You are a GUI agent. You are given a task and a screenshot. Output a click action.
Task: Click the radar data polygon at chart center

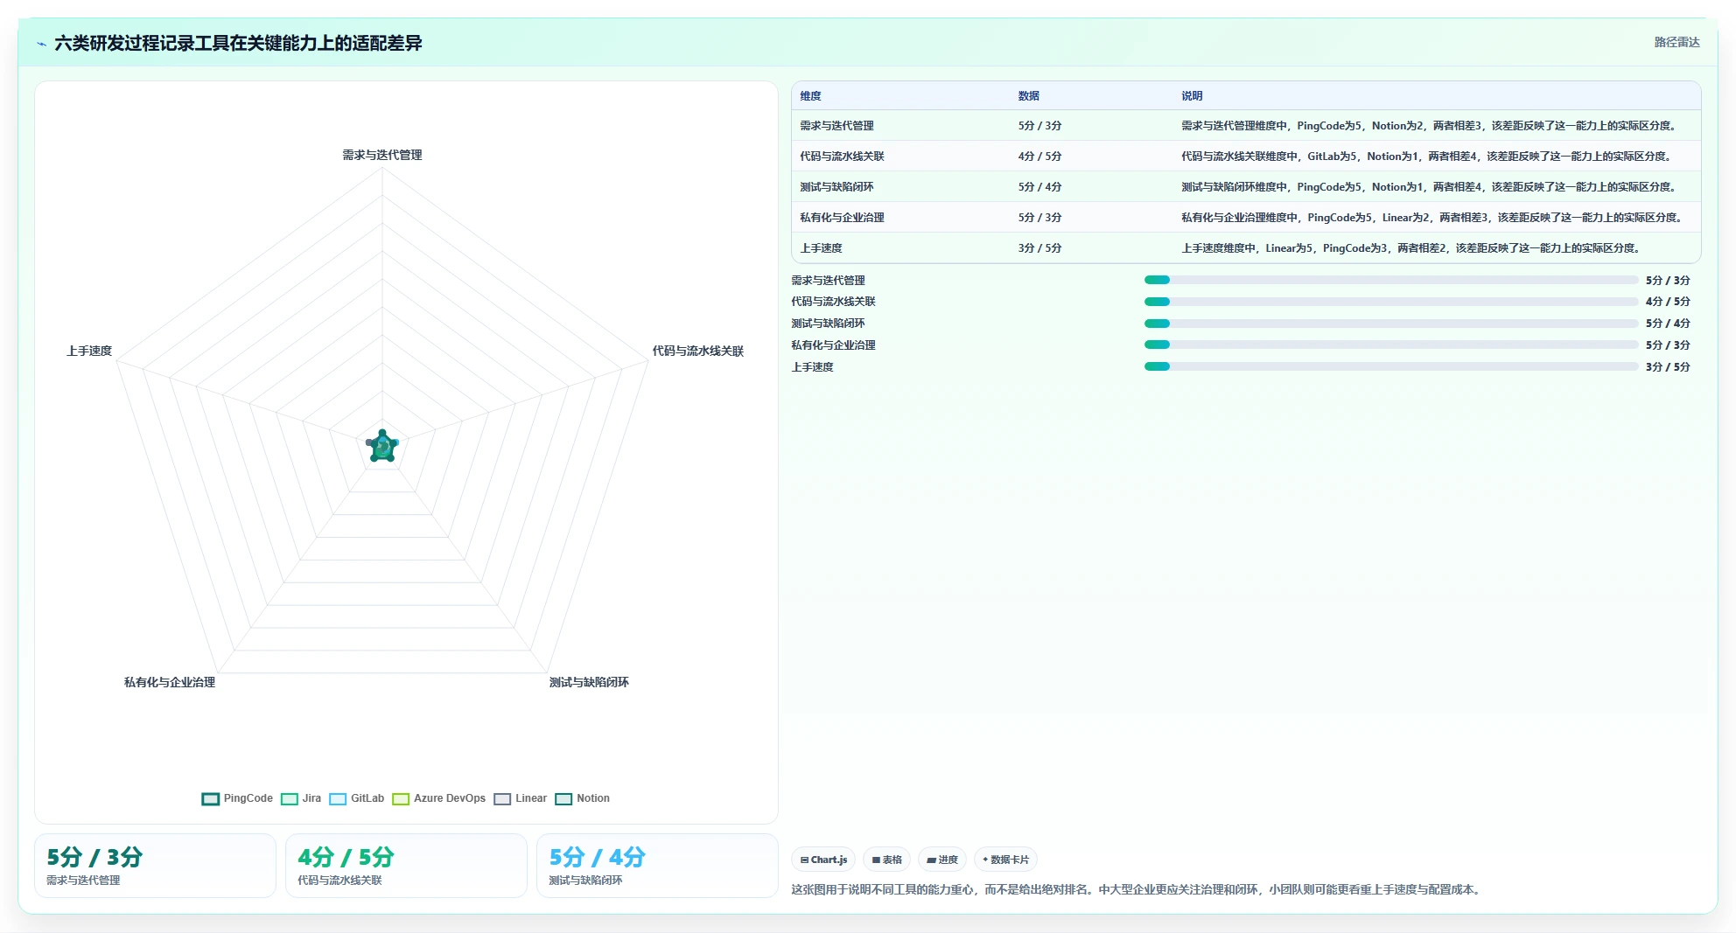coord(382,447)
